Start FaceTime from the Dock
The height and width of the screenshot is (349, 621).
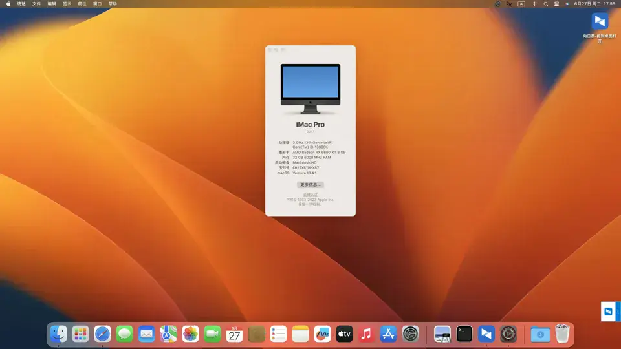click(x=212, y=334)
